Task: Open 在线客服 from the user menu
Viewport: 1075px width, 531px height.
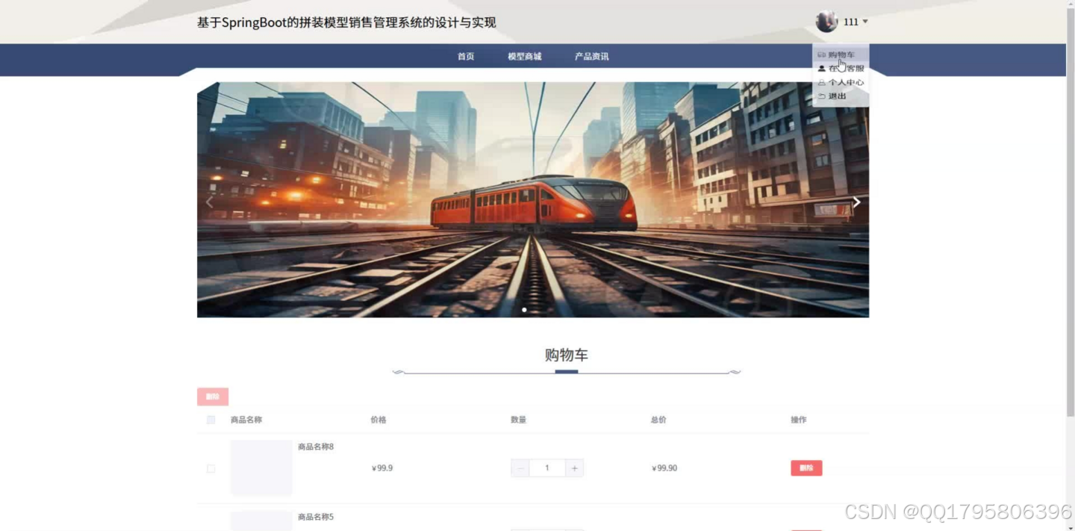Action: tap(841, 68)
